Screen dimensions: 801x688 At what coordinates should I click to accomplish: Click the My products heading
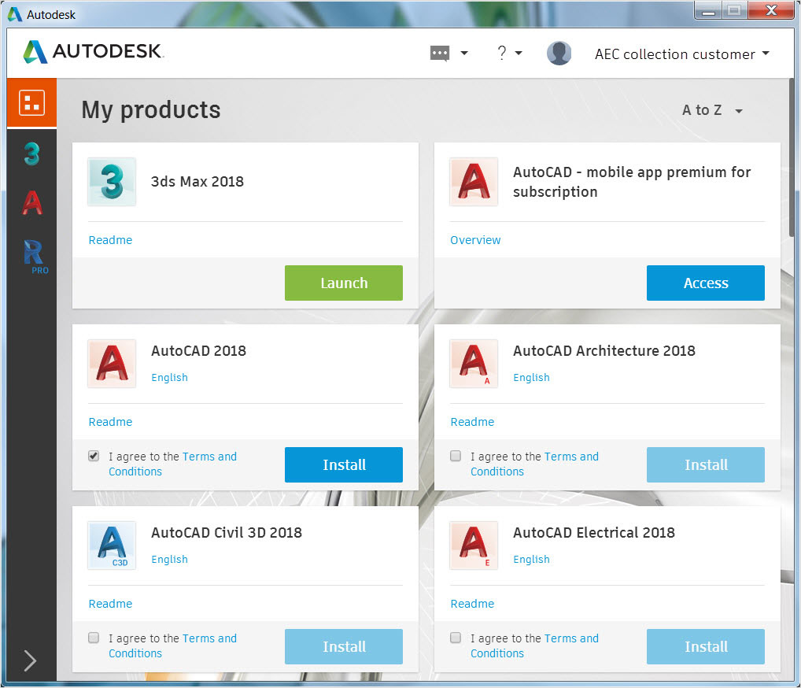coord(151,110)
